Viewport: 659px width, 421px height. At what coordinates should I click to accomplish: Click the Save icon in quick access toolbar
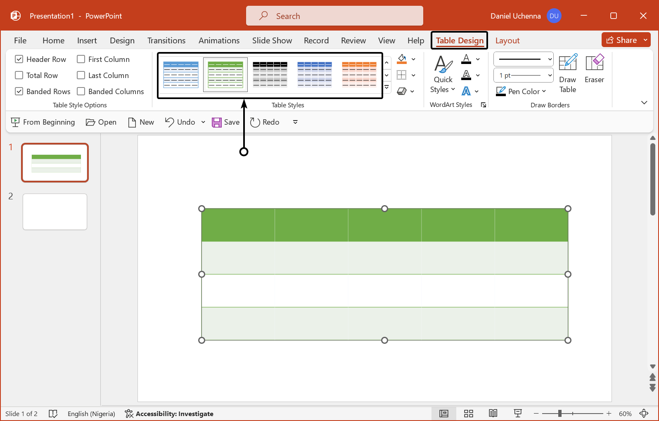click(217, 122)
